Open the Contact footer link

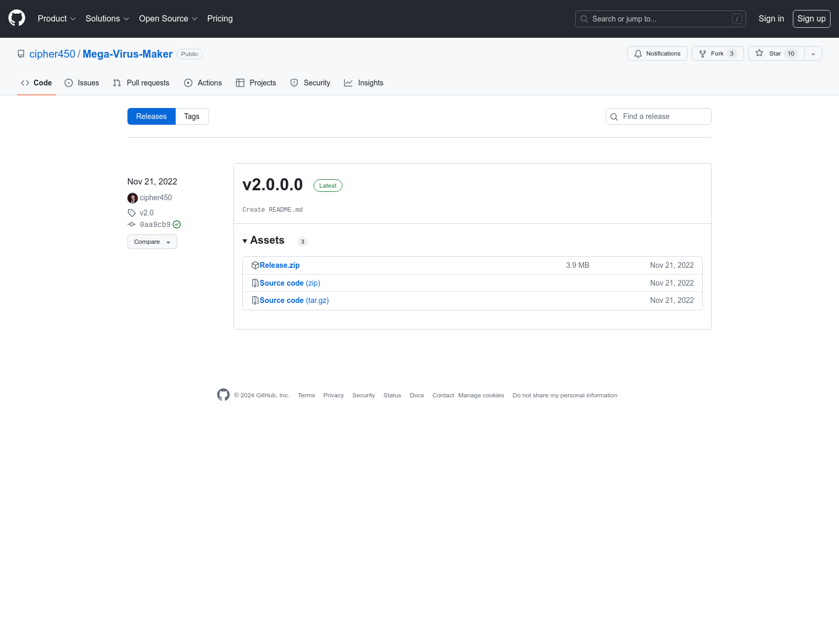click(x=443, y=395)
